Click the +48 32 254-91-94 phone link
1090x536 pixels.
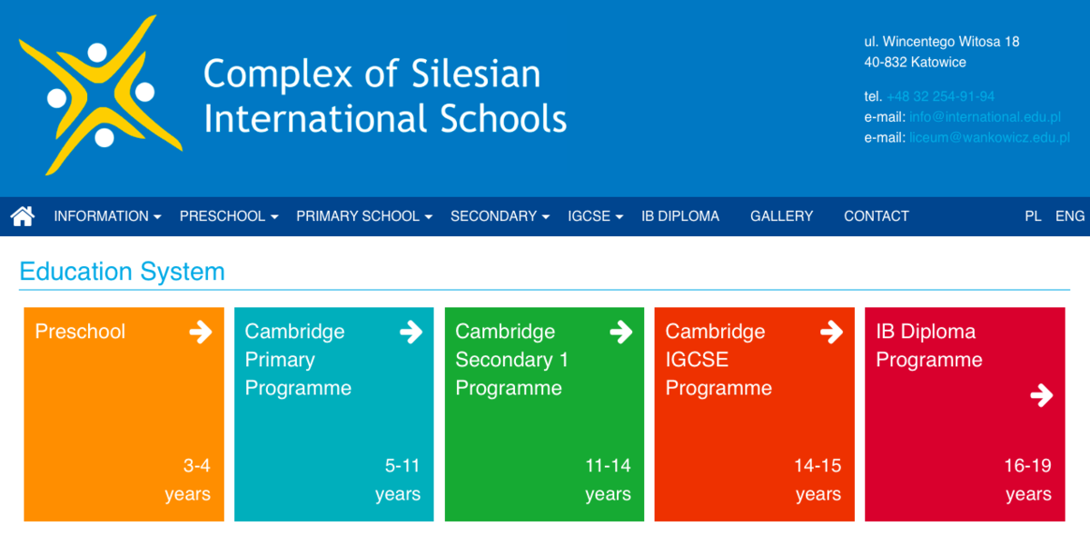pyautogui.click(x=940, y=96)
